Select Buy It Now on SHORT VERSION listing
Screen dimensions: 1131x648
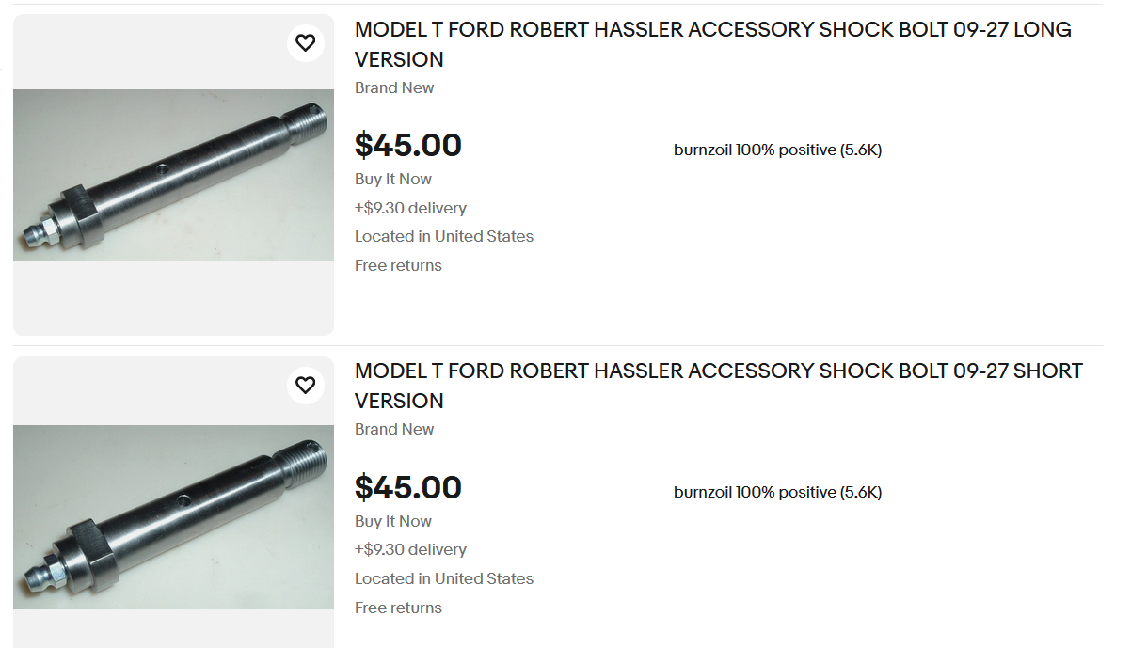393,521
